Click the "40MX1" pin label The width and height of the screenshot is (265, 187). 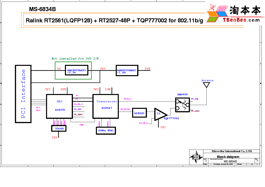(x=99, y=124)
